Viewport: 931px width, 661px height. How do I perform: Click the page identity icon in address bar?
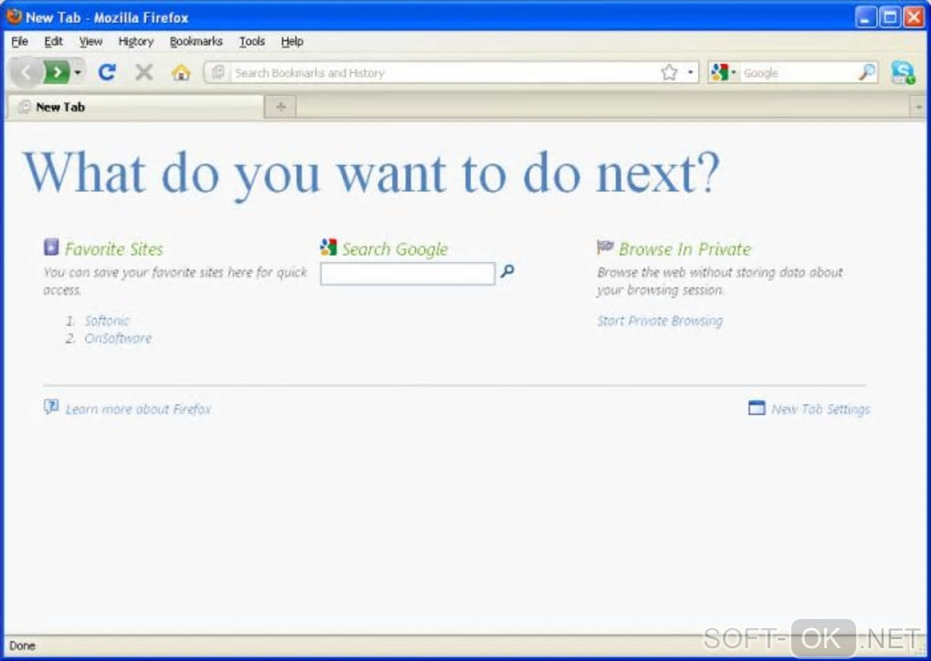coord(218,72)
